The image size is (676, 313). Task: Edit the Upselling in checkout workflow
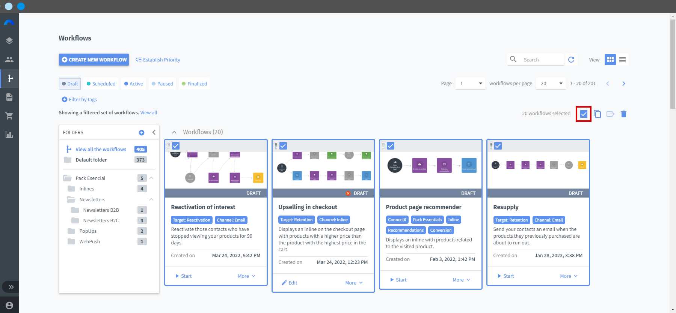pos(290,283)
